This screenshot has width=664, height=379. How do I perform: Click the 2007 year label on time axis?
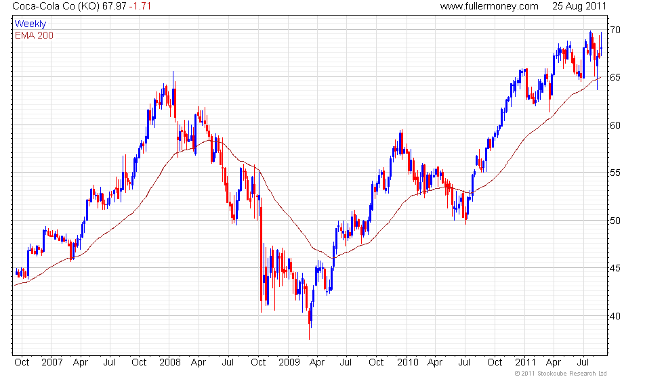pos(52,363)
